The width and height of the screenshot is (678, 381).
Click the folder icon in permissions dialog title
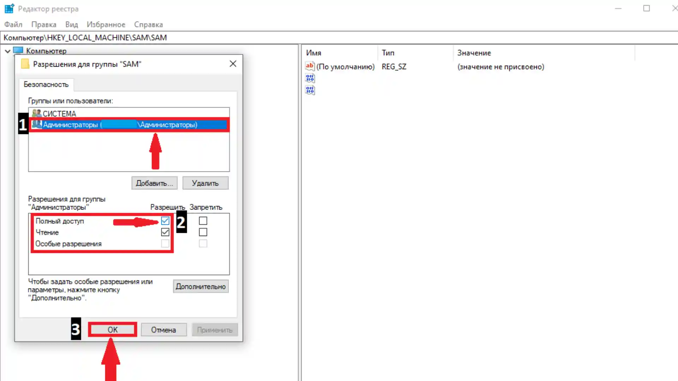pos(25,64)
